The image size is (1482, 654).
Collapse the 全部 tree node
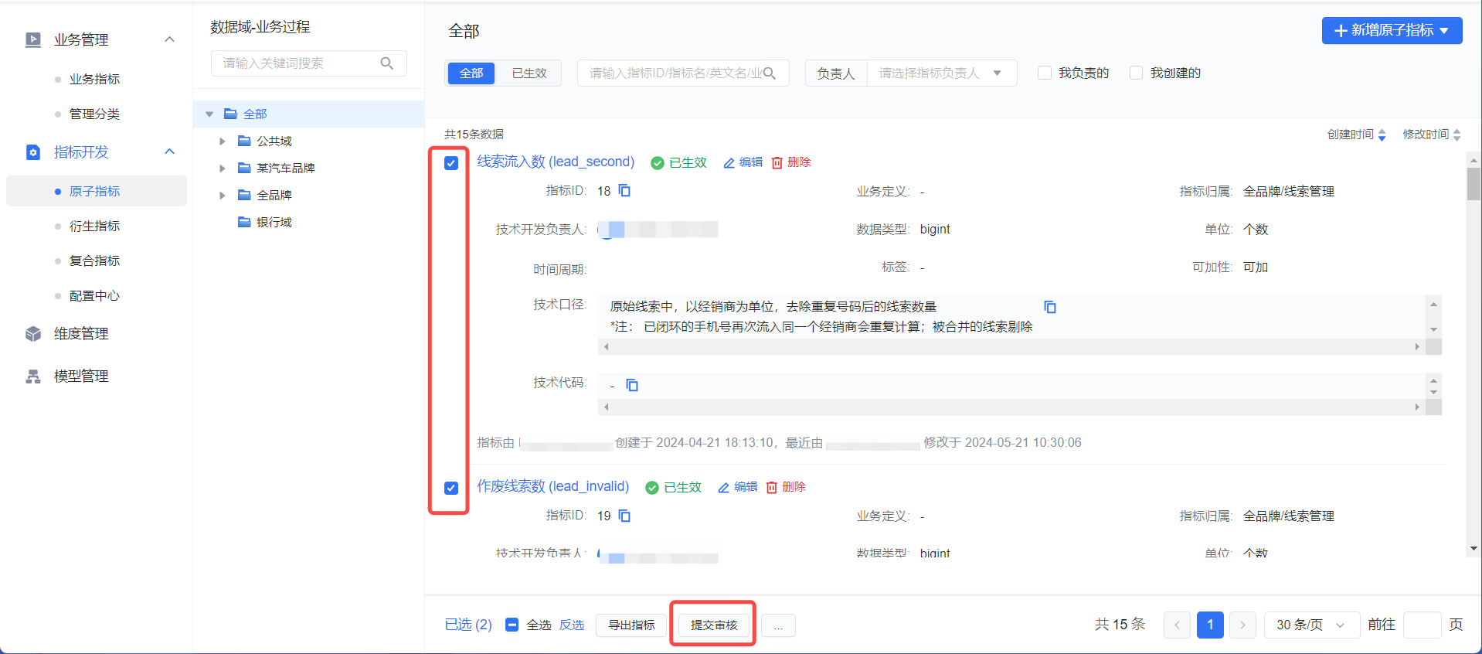209,114
